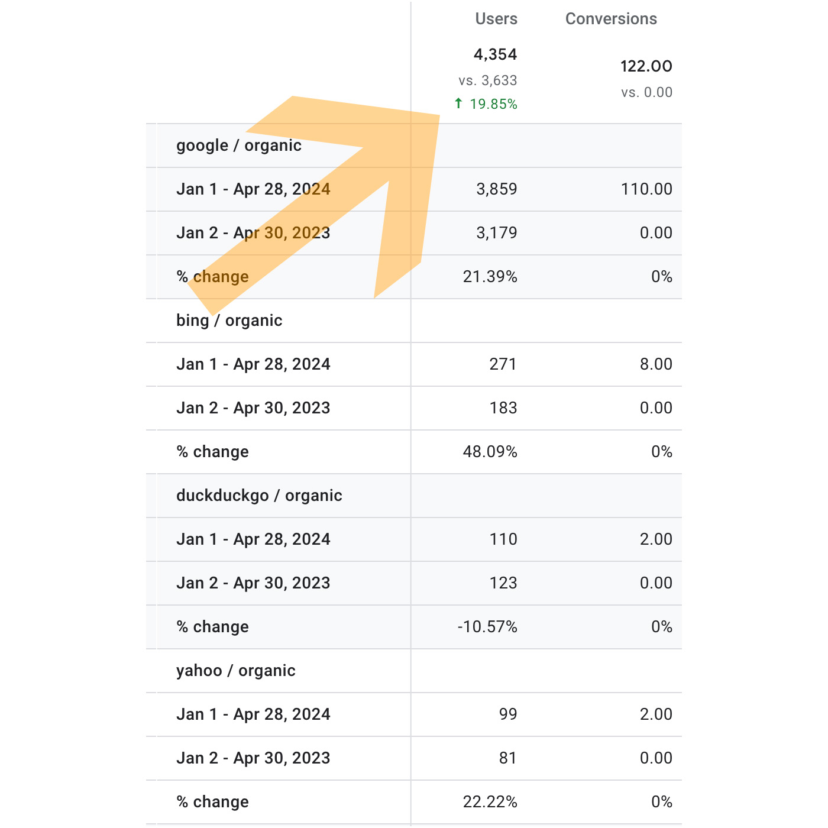Click google users change 21.39%
The height and width of the screenshot is (828, 828).
(x=490, y=277)
